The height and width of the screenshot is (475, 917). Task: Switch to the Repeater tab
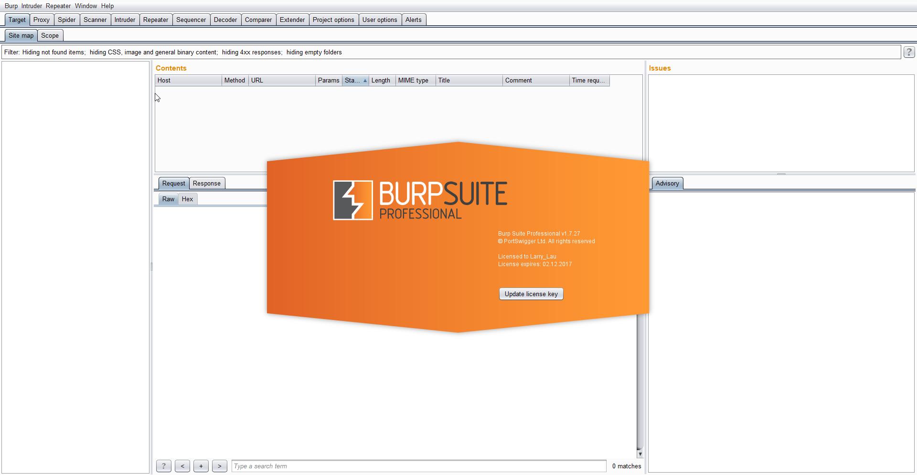[x=156, y=20]
